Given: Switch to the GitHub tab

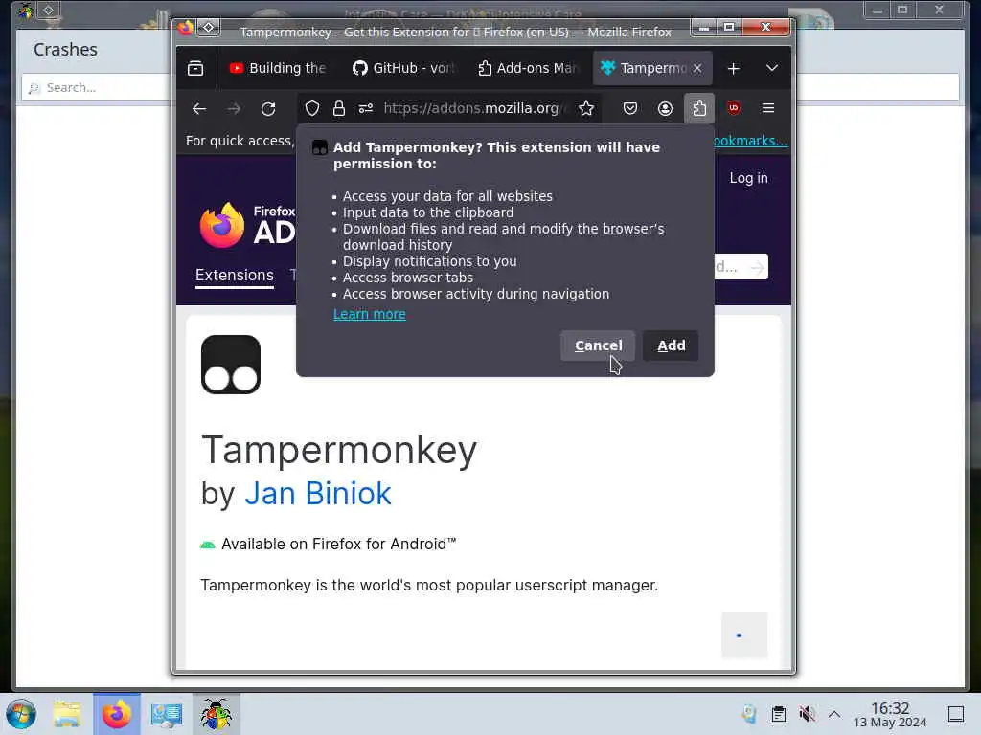Looking at the screenshot, I should click(x=404, y=68).
